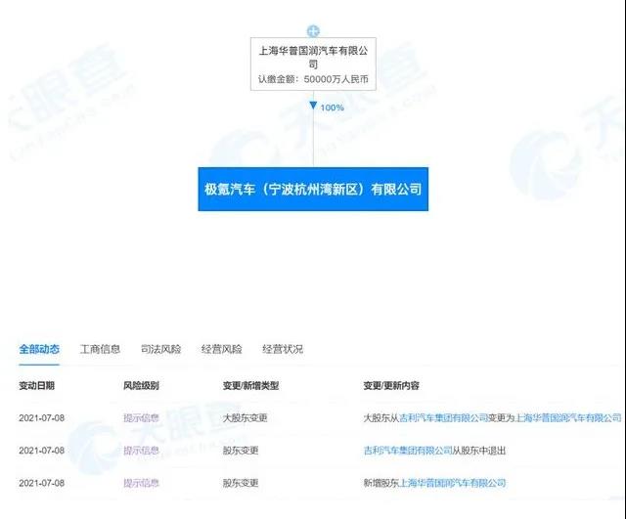Click 提示信息 in the 大股东变更 row
Screen dimensions: 626x519
pos(141,417)
